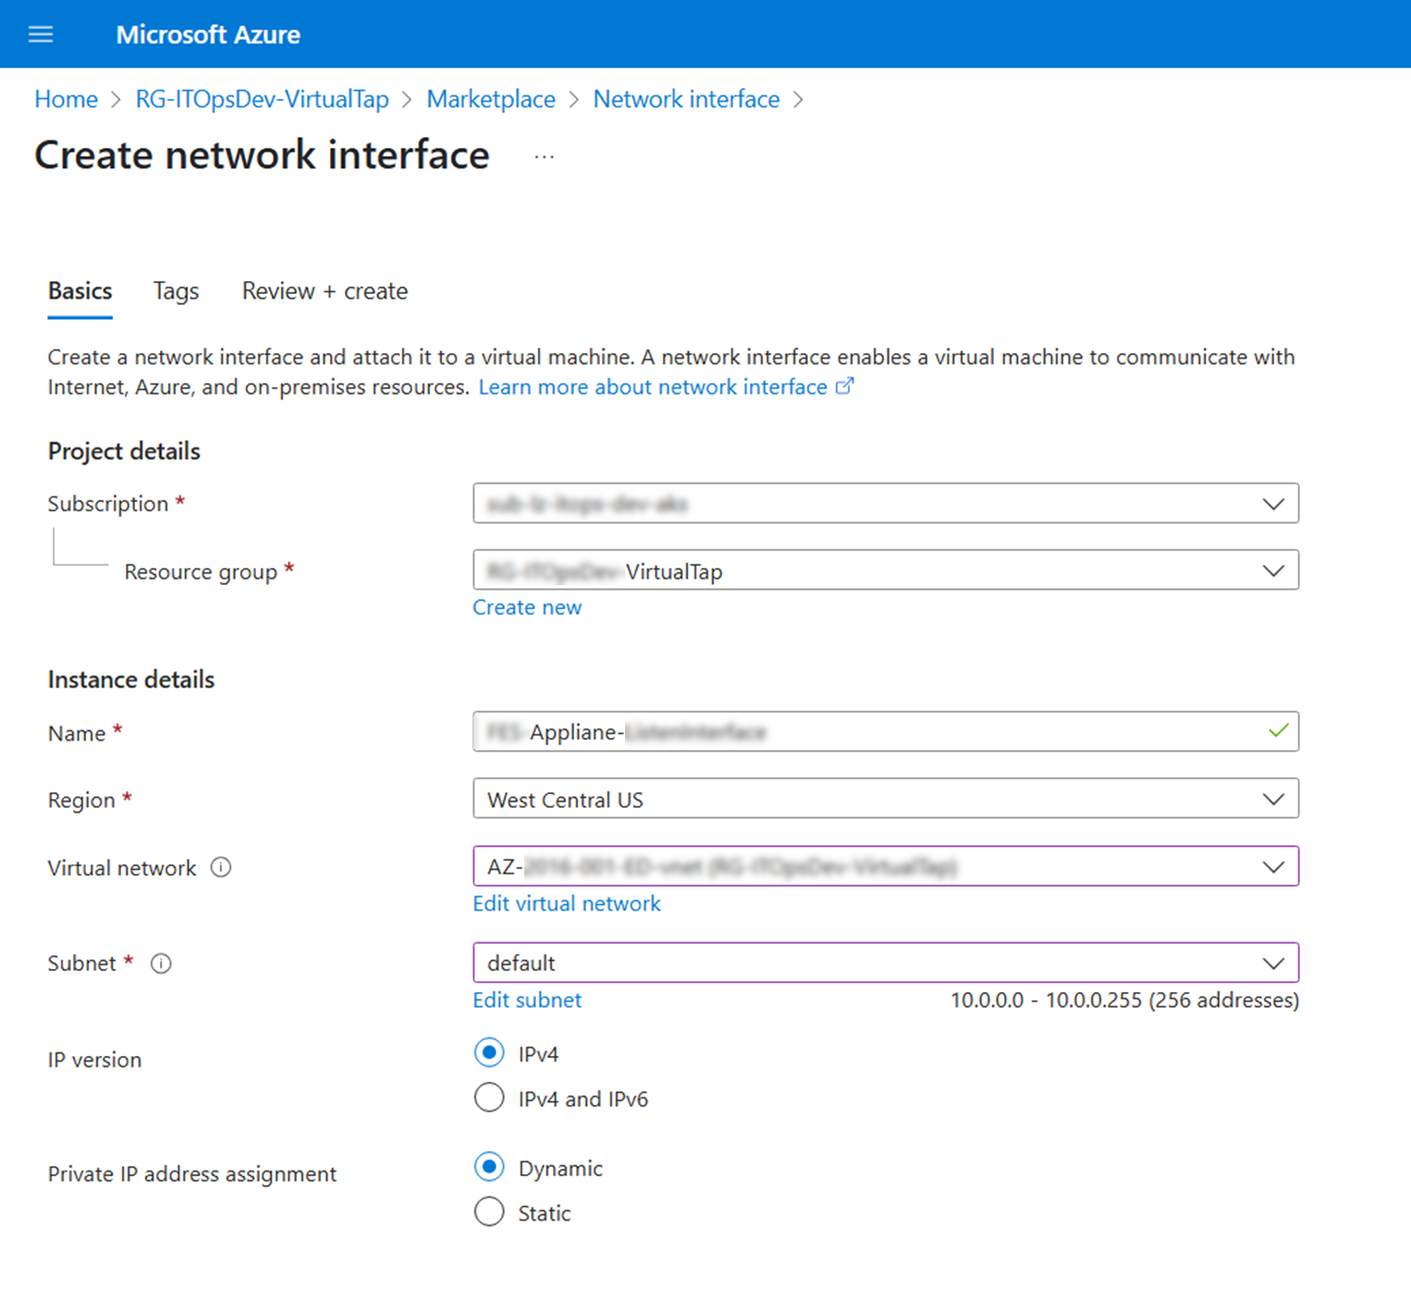Viewport: 1411px width, 1301px height.
Task: Open the ellipsis more options beside page title
Action: pos(545,156)
